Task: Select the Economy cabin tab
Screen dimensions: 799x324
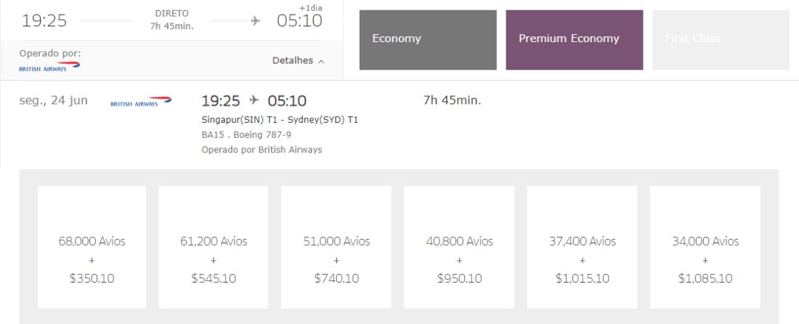Action: [428, 40]
